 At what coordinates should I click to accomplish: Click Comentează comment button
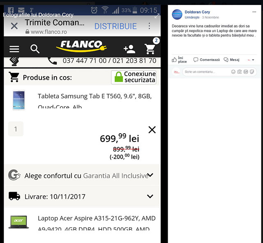pyautogui.click(x=206, y=60)
